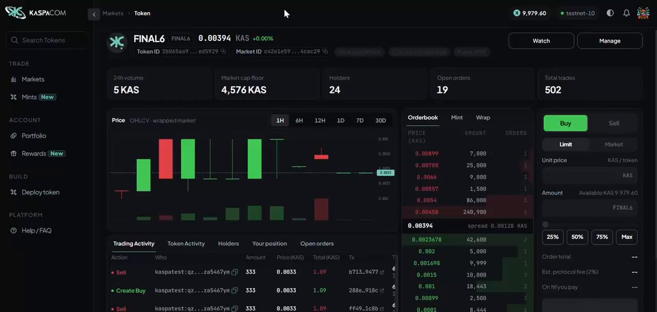Click the red candlestick with volume spike
Image resolution: width=657 pixels, height=312 pixels.
pos(321,157)
